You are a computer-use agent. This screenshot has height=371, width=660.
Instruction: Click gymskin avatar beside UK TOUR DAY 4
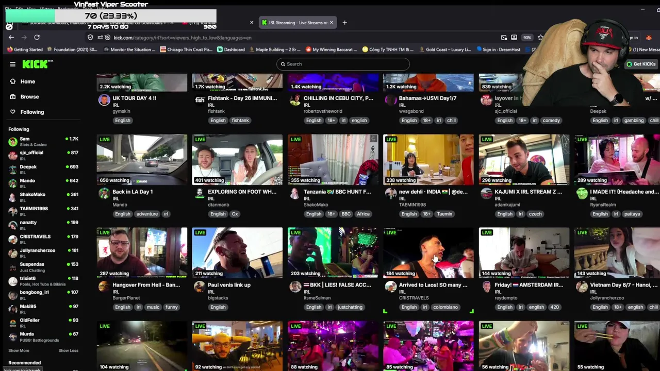(x=104, y=100)
